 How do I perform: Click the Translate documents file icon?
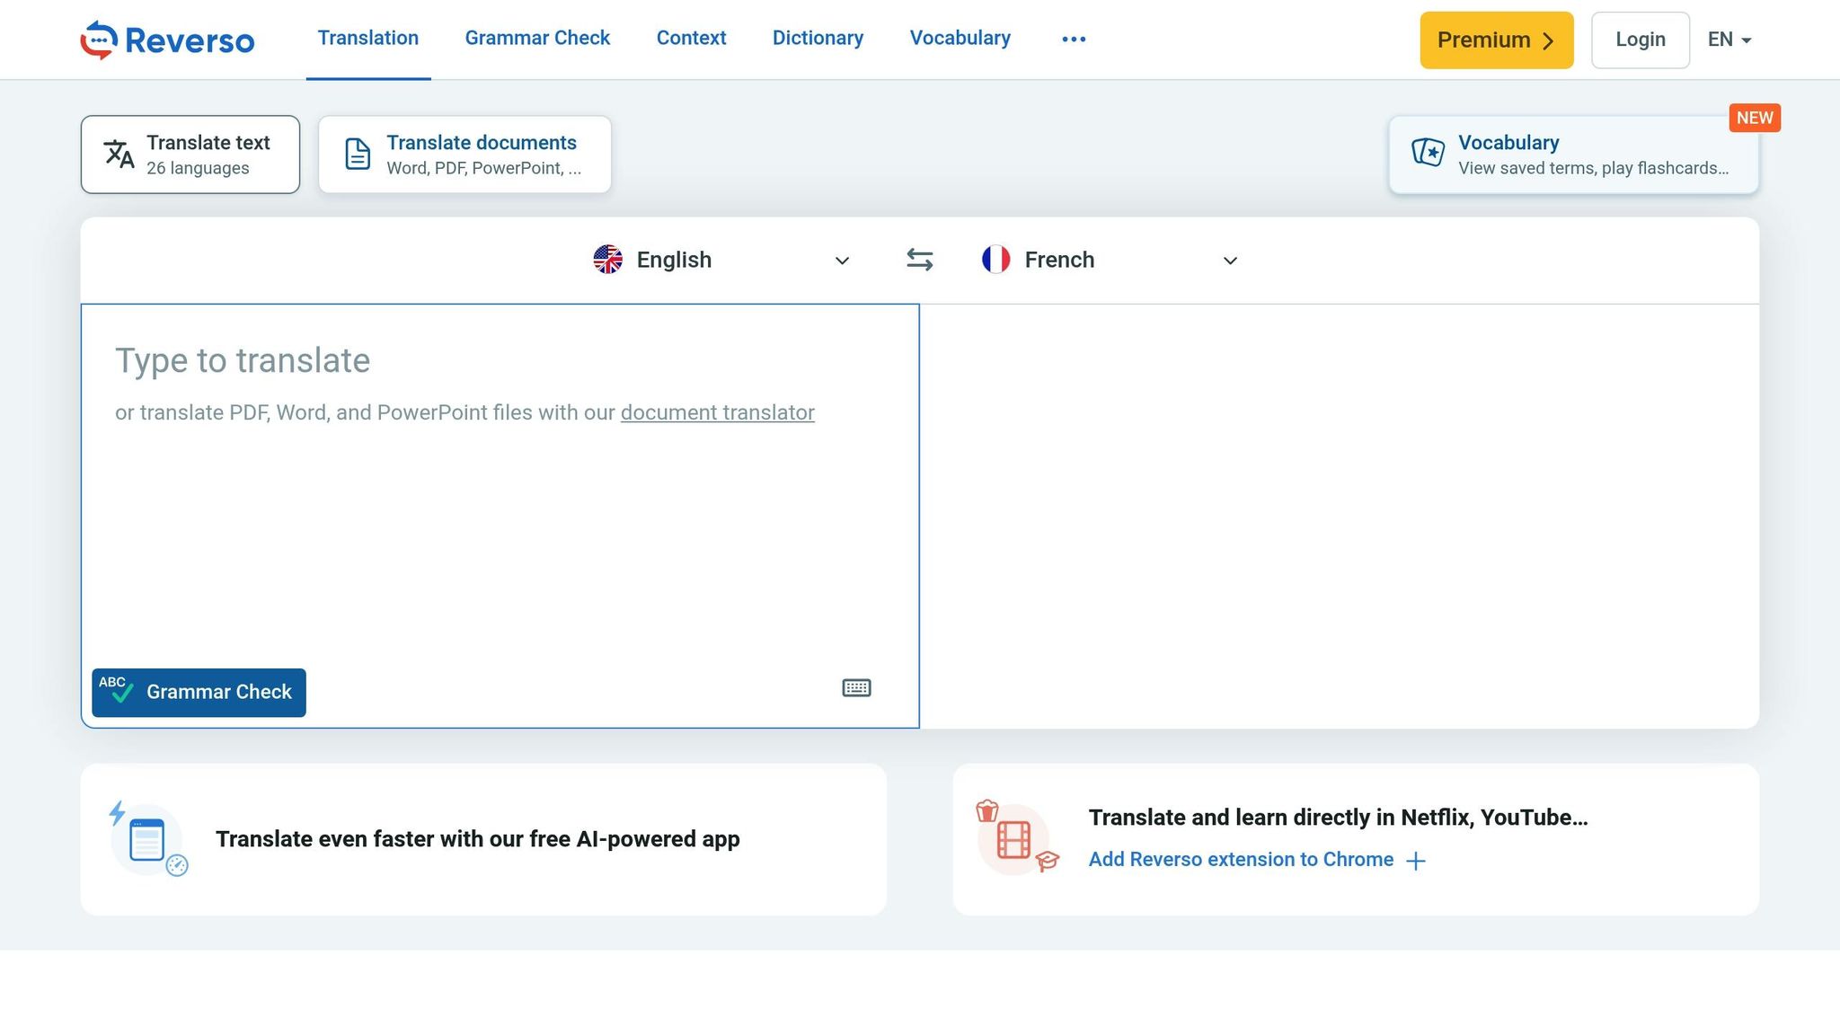[358, 155]
